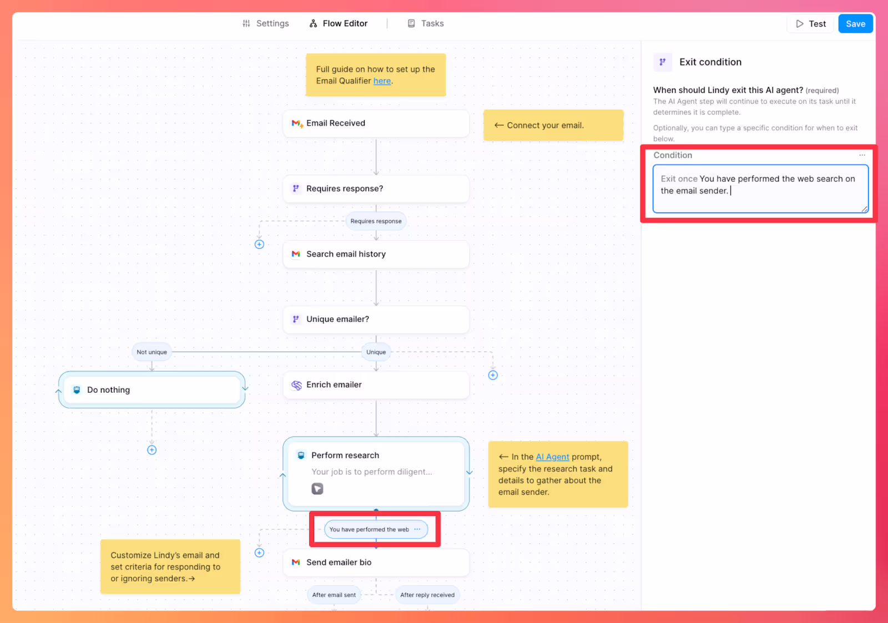This screenshot has height=623, width=888.
Task: Click 'When should Lindy exit this AI agent?' label
Action: tap(728, 90)
